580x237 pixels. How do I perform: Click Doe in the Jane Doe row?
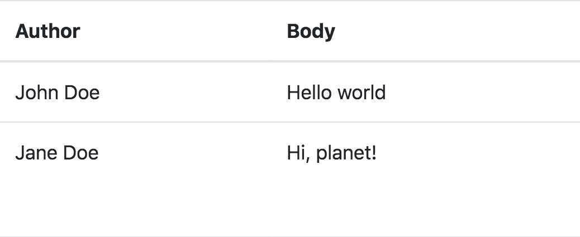click(81, 152)
